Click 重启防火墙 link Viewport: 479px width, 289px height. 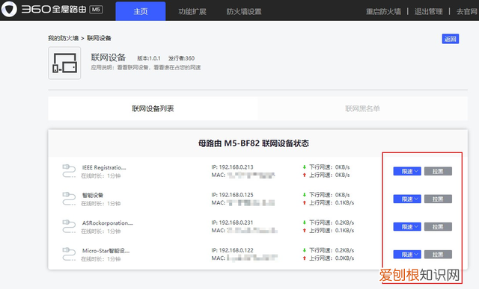point(384,12)
